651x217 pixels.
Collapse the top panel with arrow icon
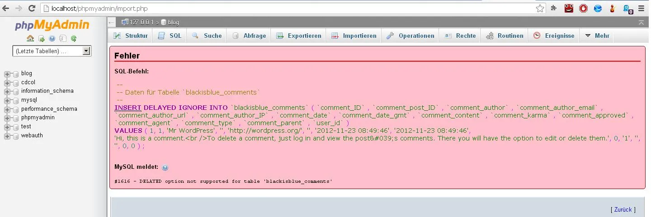click(x=641, y=22)
